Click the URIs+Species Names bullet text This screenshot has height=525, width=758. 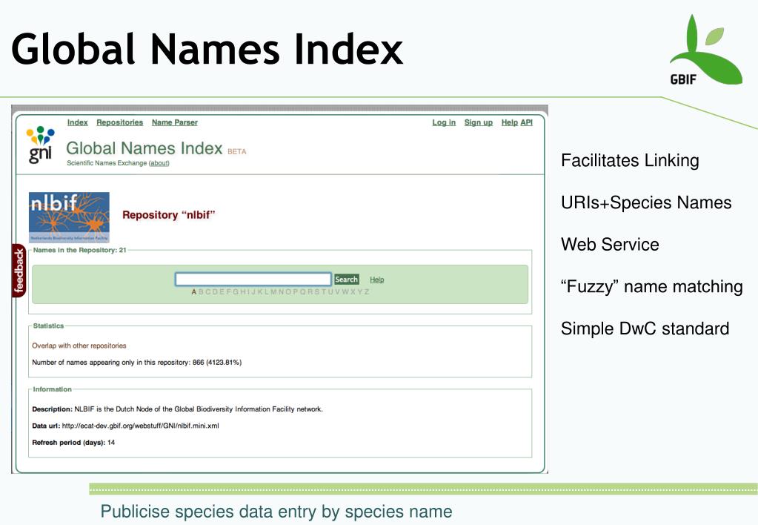tap(646, 202)
